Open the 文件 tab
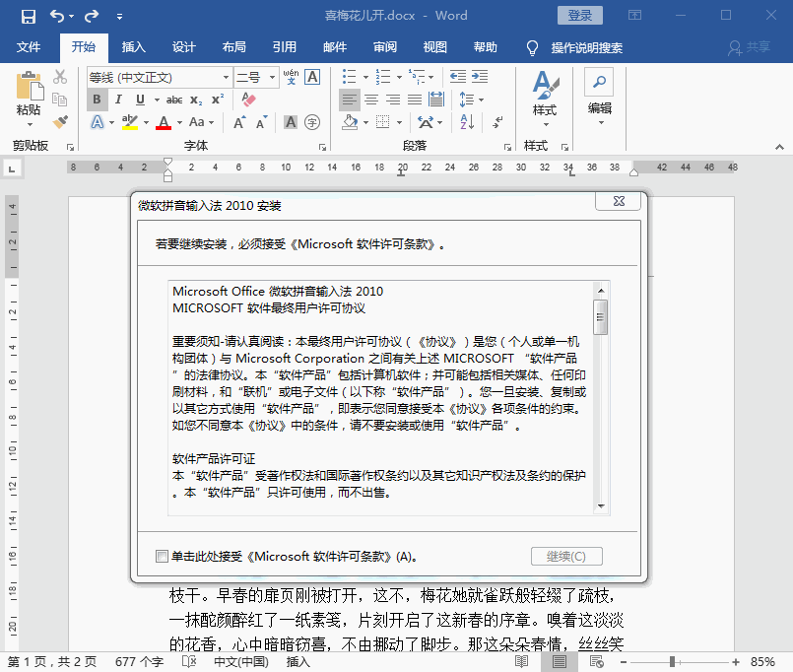This screenshot has height=672, width=793. tap(29, 47)
